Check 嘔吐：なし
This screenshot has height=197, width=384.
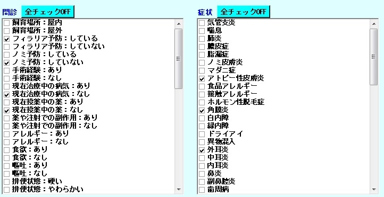[x=7, y=174]
